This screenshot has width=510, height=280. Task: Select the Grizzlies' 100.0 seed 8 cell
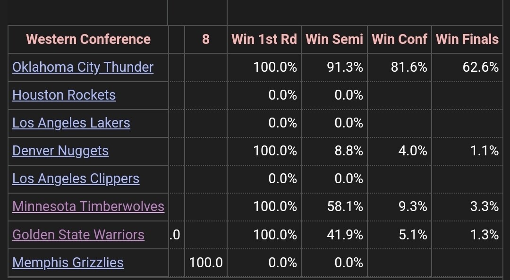pyautogui.click(x=206, y=263)
